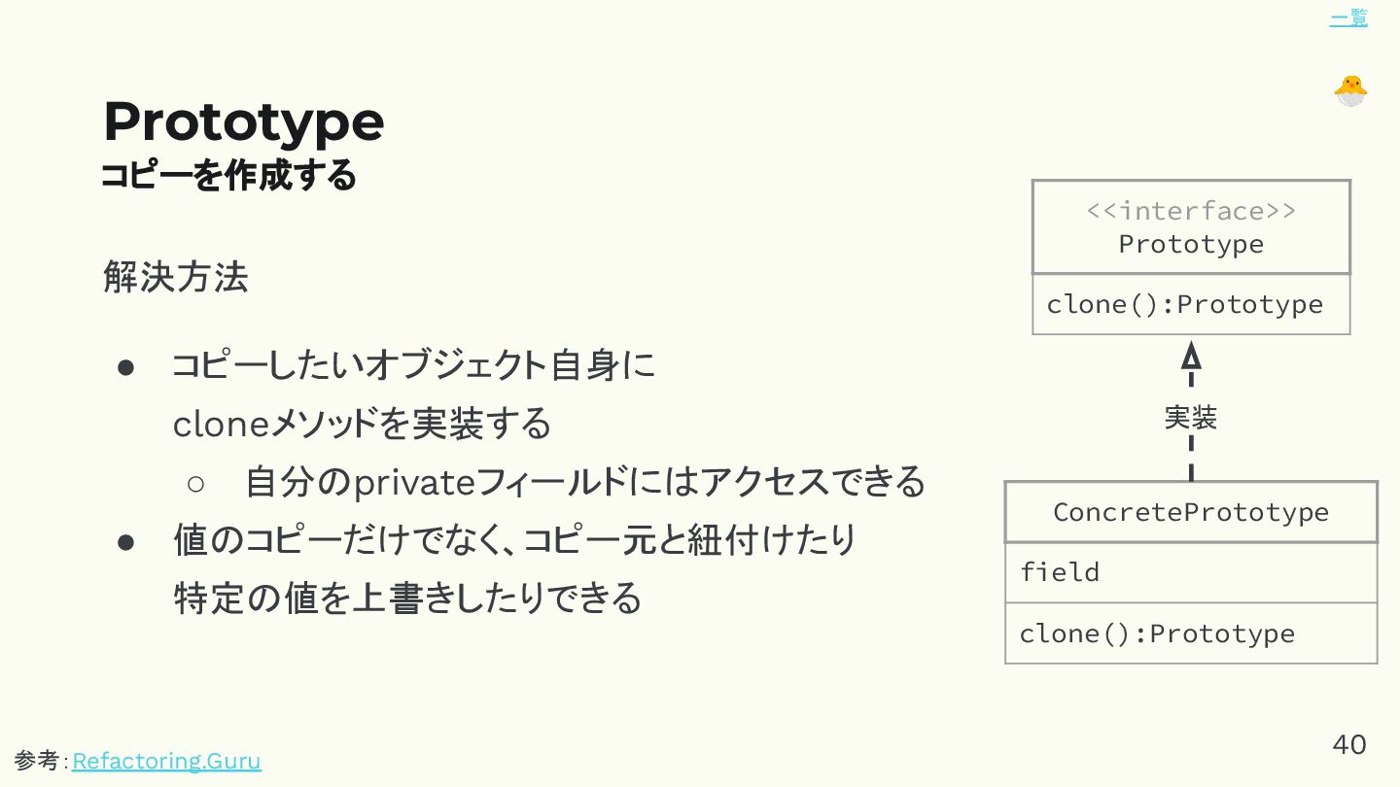Click clone() method in the ConcretePrototype box
The height and width of the screenshot is (787, 1400).
pos(1157,633)
